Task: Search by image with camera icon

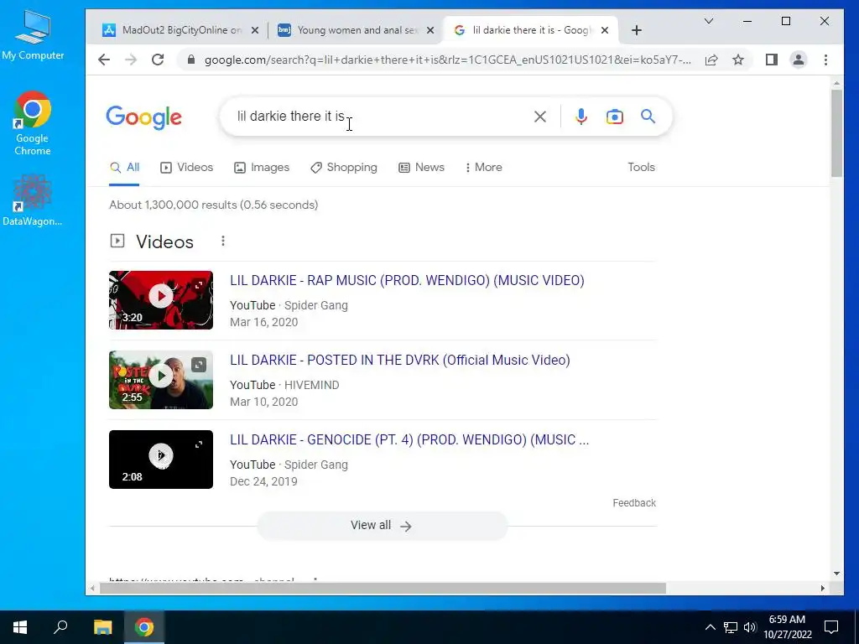Action: [615, 116]
